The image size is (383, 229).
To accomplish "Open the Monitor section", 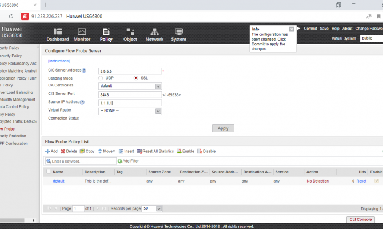I will pos(82,34).
